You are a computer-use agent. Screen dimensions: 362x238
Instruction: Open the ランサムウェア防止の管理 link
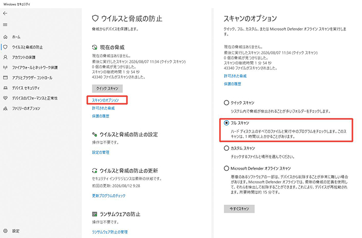[110, 232]
